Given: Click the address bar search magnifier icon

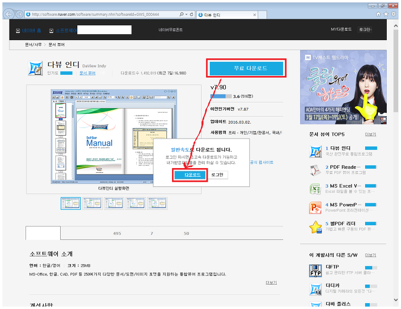Looking at the screenshot, I should point(181,14).
